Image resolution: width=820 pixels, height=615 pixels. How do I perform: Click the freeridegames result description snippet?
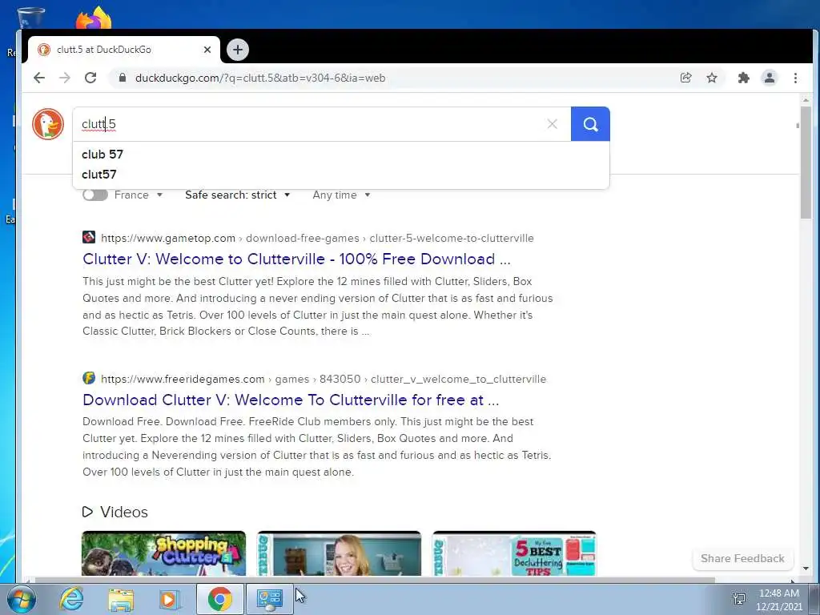[317, 447]
